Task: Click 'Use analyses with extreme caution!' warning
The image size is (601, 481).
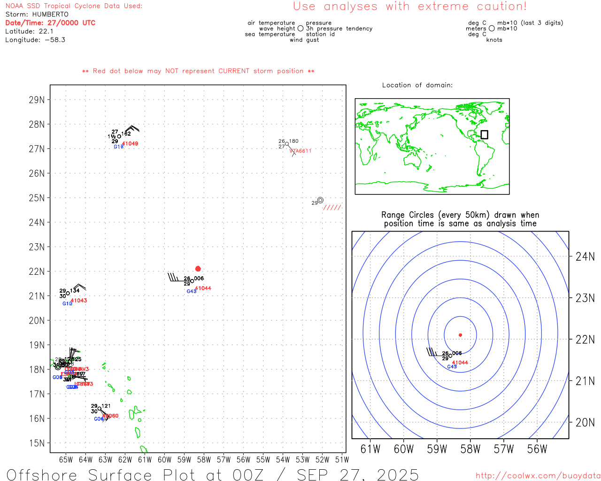Action: (x=410, y=6)
